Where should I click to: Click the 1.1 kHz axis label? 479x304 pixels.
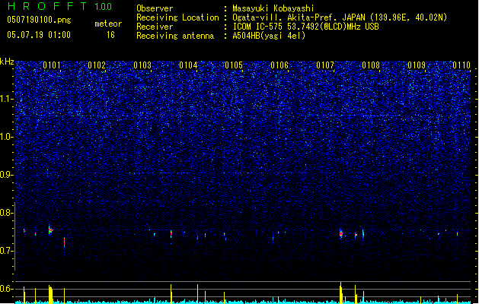7,99
